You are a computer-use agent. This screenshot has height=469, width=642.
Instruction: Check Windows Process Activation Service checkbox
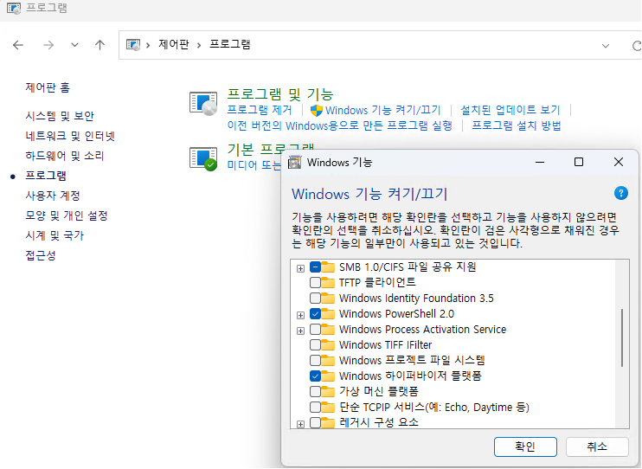[x=315, y=330]
